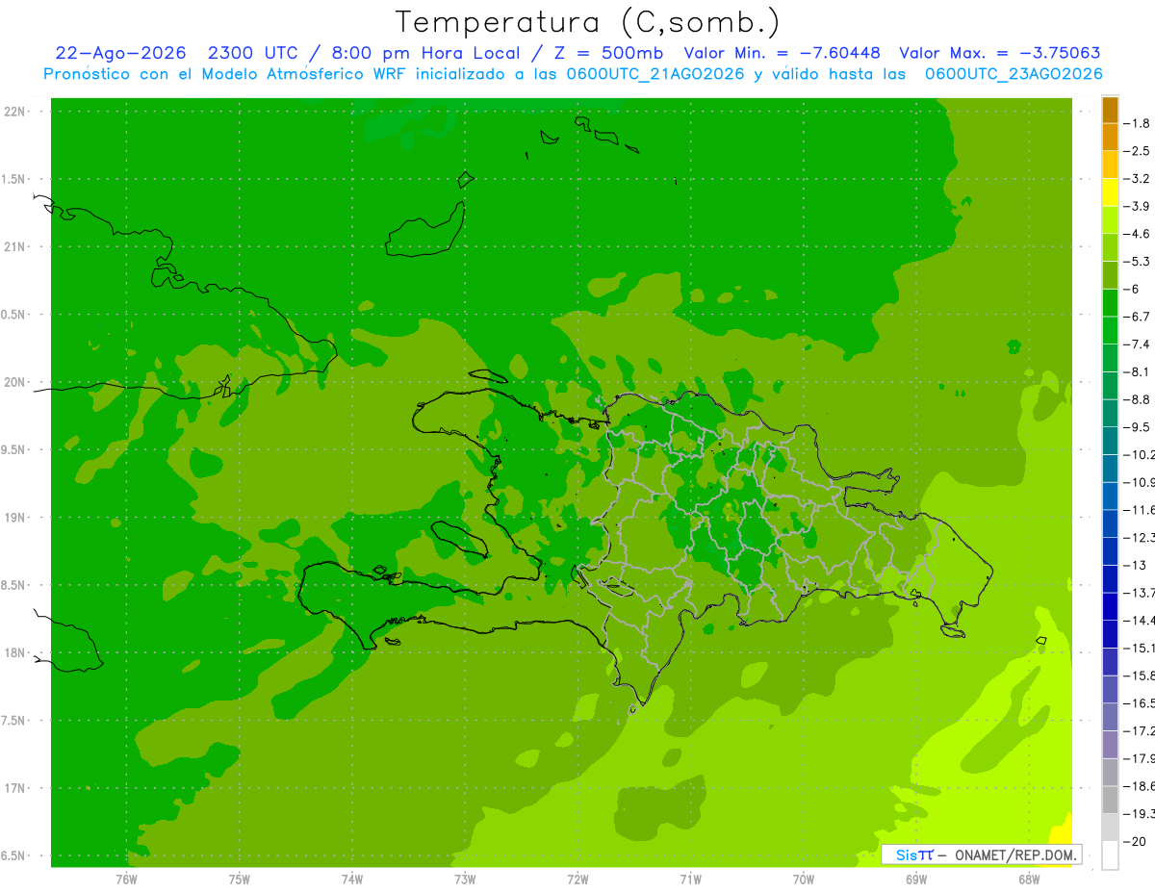Pick the lime swatch between -3.9 and -4.6

(x=1110, y=220)
